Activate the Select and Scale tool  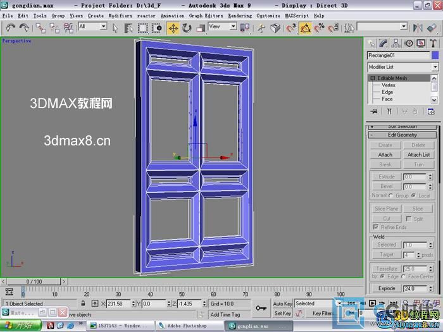point(201,28)
